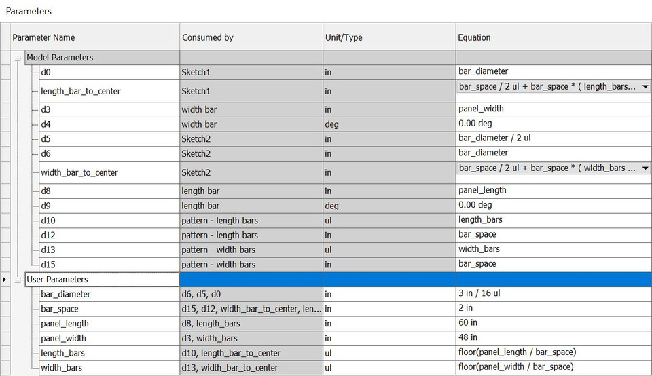
Task: Select the width_bars parameter name
Action: point(61,368)
